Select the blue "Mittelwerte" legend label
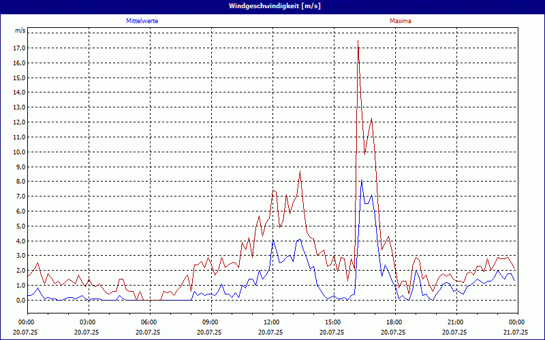Screen dimensions: 545x340 tap(142, 21)
